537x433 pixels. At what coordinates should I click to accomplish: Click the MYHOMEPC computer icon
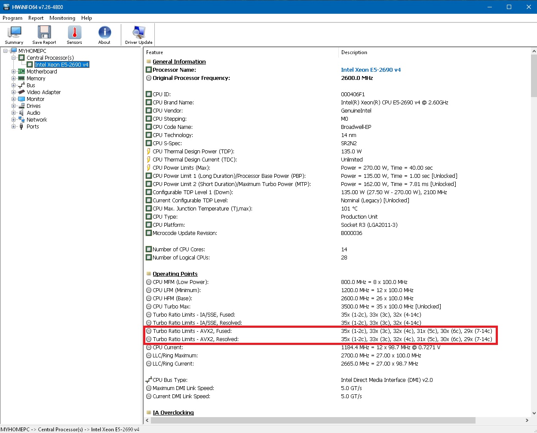(x=14, y=51)
